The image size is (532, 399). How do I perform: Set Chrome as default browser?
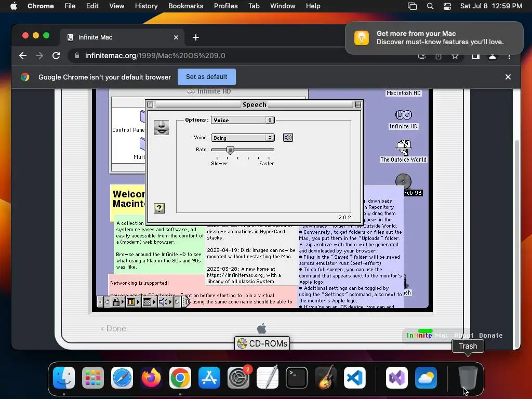click(x=207, y=77)
